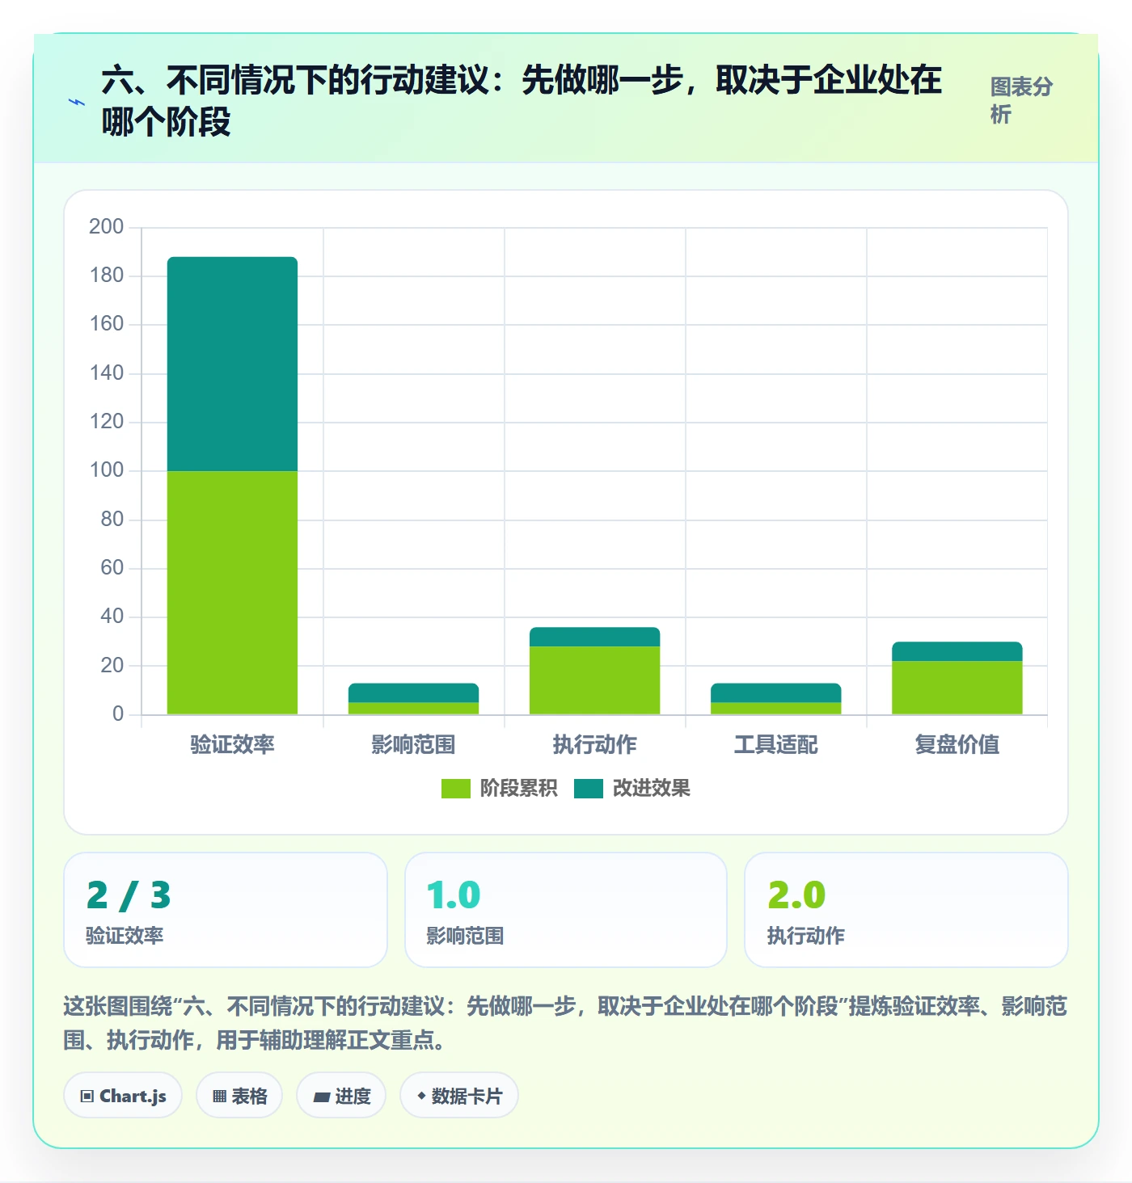Click the 表格 tag
The width and height of the screenshot is (1132, 1183).
tap(239, 1096)
